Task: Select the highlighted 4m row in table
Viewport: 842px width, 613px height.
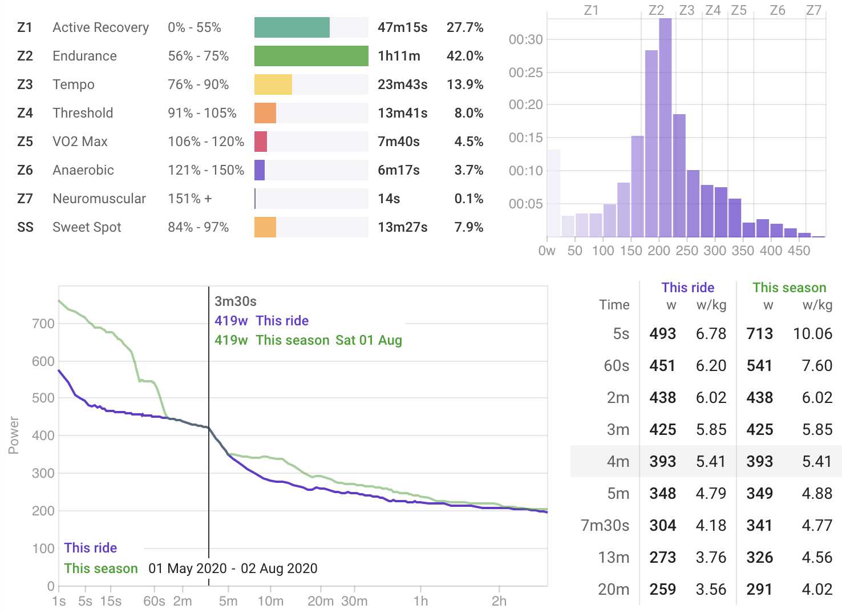Action: pos(706,461)
